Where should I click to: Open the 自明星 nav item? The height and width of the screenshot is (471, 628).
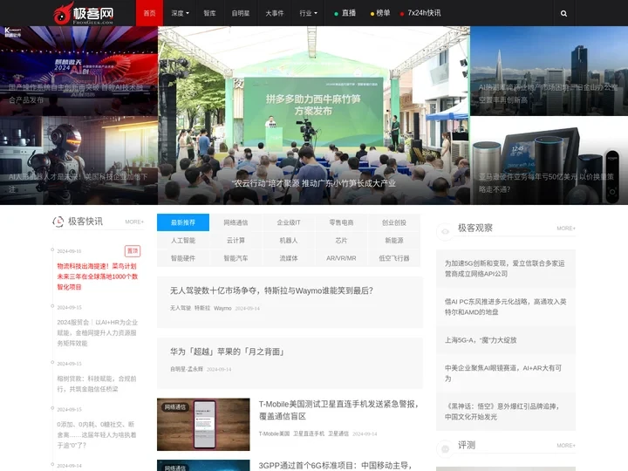241,13
